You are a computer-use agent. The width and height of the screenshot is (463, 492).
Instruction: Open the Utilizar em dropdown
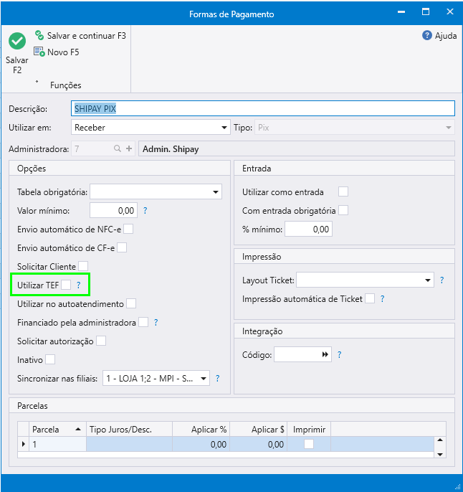pyautogui.click(x=224, y=128)
